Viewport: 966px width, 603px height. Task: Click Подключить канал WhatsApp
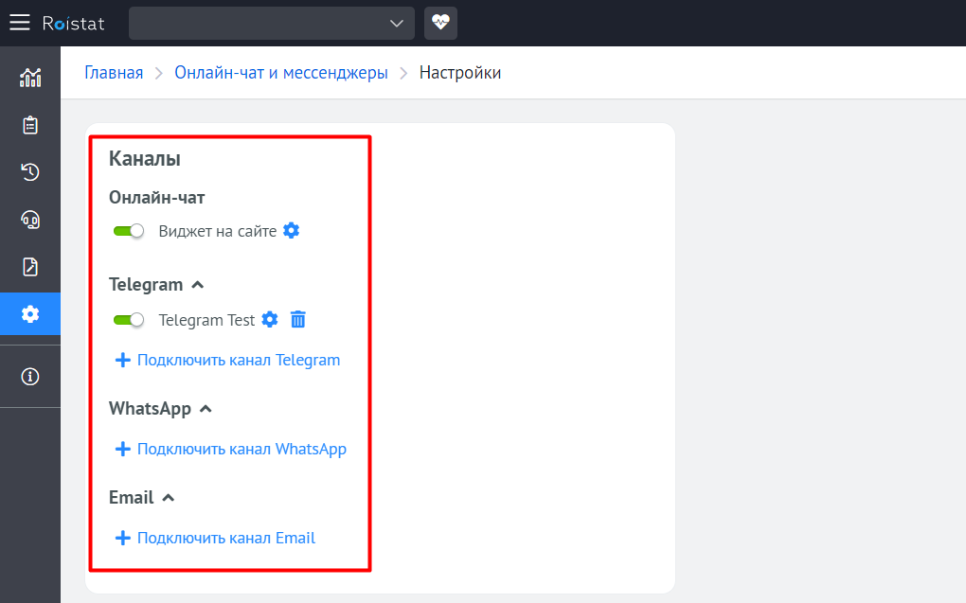coord(241,449)
